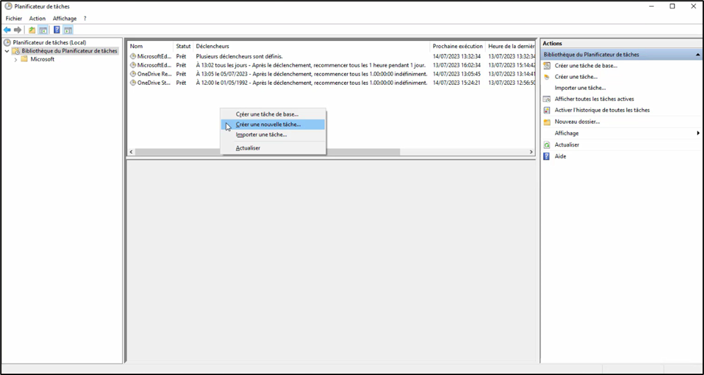Click the horizontal scrollbar right arrow
704x375 pixels.
coord(531,152)
